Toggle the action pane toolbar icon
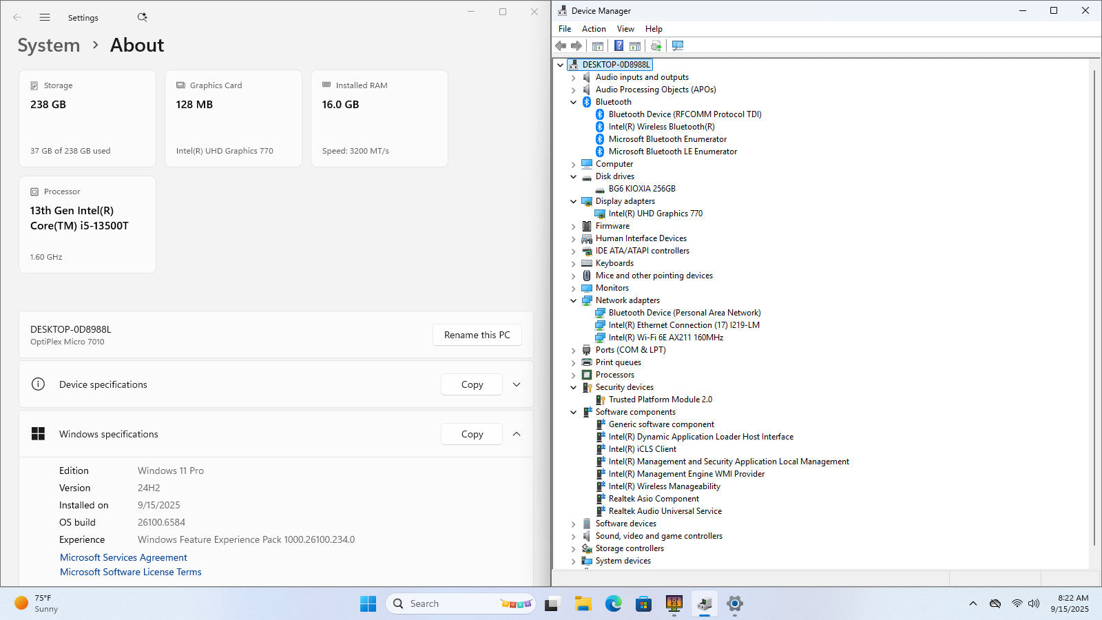Screen dimensions: 1102x620 point(635,45)
